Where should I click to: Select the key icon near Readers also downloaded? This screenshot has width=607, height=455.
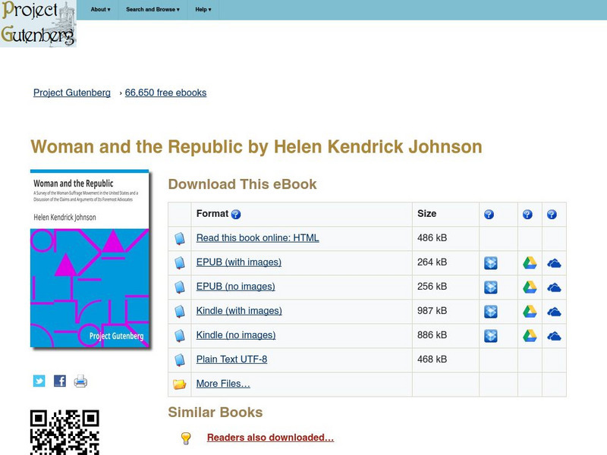pyautogui.click(x=184, y=438)
